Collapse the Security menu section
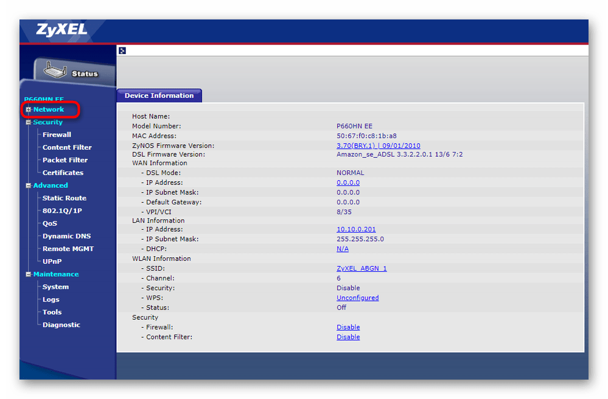Image resolution: width=608 pixels, height=399 pixels. [x=29, y=122]
